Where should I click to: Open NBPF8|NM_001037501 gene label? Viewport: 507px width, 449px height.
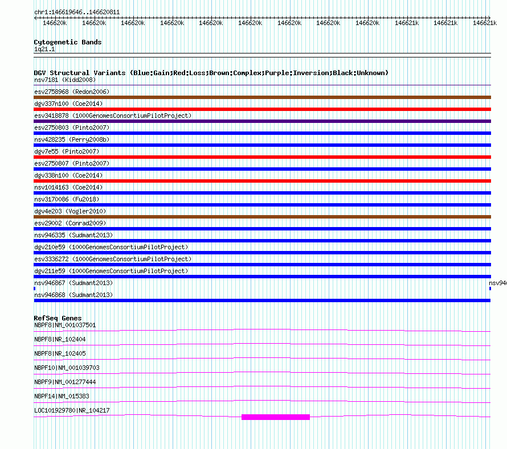tap(65, 326)
